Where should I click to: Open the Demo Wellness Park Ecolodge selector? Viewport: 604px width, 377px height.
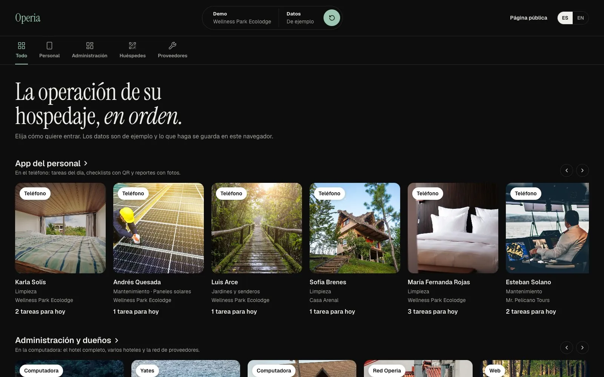pos(242,18)
